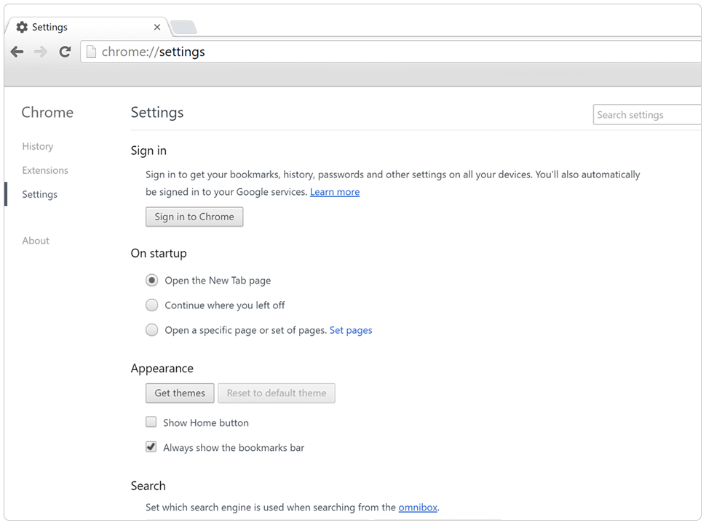Focus the Search settings field

coord(648,115)
